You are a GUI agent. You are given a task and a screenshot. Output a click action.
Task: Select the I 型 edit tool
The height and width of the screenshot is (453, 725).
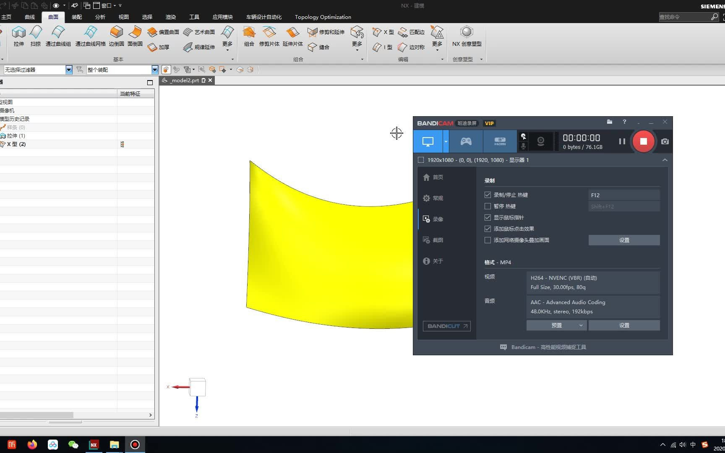(x=383, y=47)
